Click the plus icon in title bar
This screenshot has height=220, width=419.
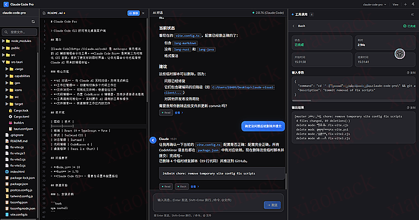tap(406, 4)
